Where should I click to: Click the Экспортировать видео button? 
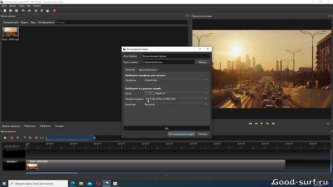click(x=182, y=134)
